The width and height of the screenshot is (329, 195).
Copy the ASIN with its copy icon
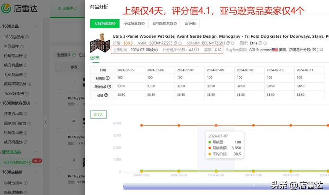tap(175, 43)
